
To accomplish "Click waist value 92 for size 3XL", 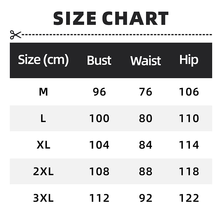I will tap(146, 198).
